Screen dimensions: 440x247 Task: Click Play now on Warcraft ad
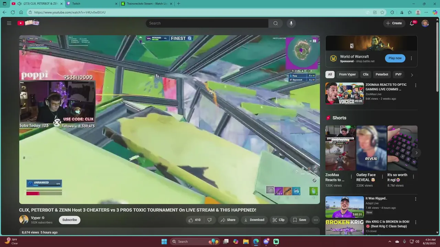(x=395, y=58)
